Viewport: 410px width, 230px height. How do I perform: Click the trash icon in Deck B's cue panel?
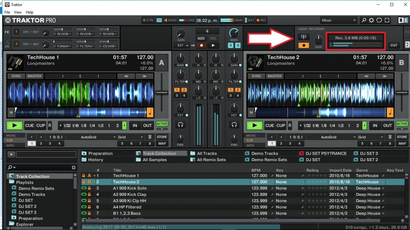click(390, 137)
